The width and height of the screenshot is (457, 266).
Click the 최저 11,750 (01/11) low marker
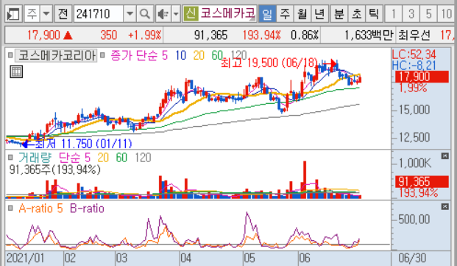pos(83,144)
